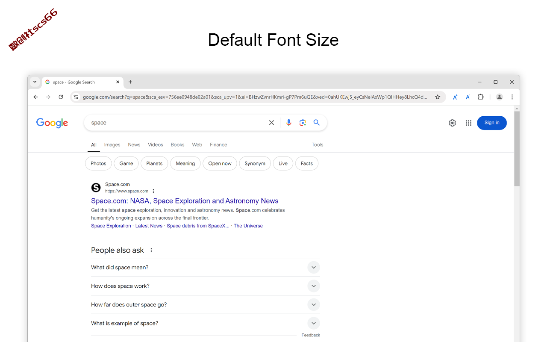Viewport: 547px width, 342px height.
Task: Clear the search box with X icon
Action: point(271,123)
